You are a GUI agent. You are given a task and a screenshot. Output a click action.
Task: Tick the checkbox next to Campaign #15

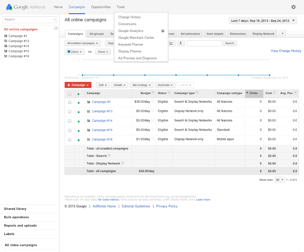(x=70, y=130)
